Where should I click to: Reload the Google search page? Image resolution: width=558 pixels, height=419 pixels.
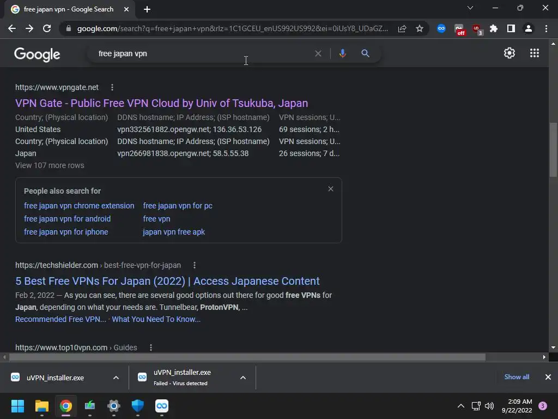47,28
